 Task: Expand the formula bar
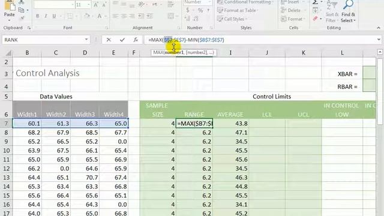pos(379,40)
